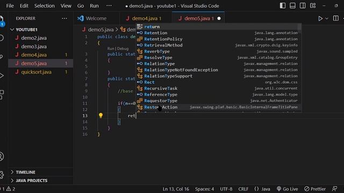Choose the ReferenceType suggestion
Screen dimensions: 344x193
[x=219, y=94]
